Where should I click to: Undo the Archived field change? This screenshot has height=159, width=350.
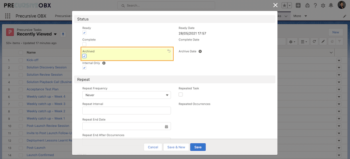[169, 51]
